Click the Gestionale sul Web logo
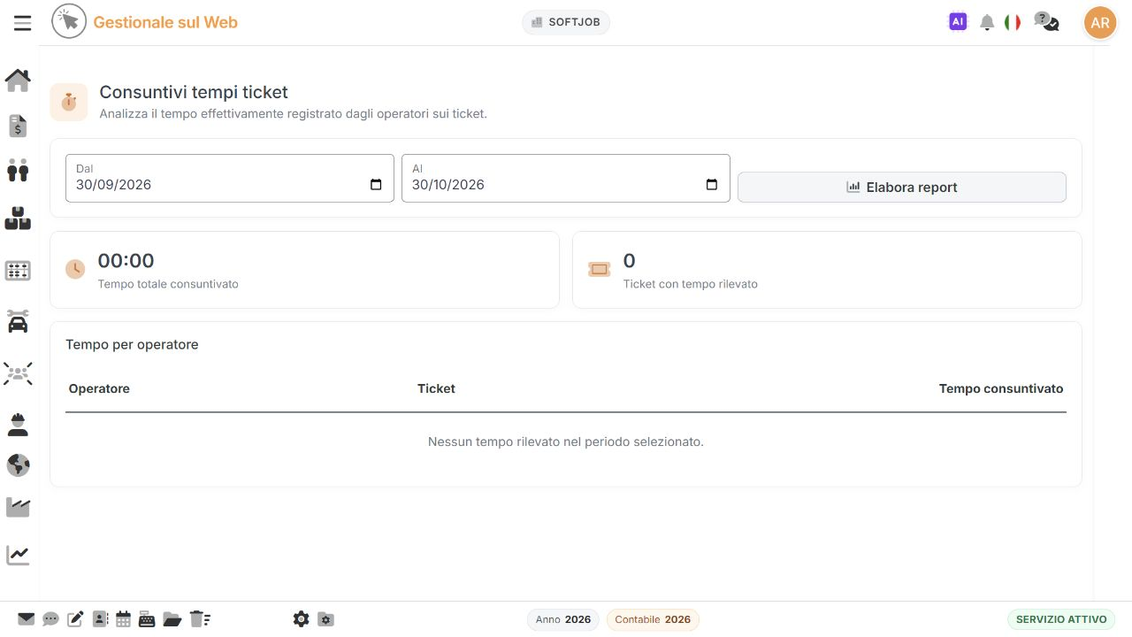The height and width of the screenshot is (637, 1132). 145,22
